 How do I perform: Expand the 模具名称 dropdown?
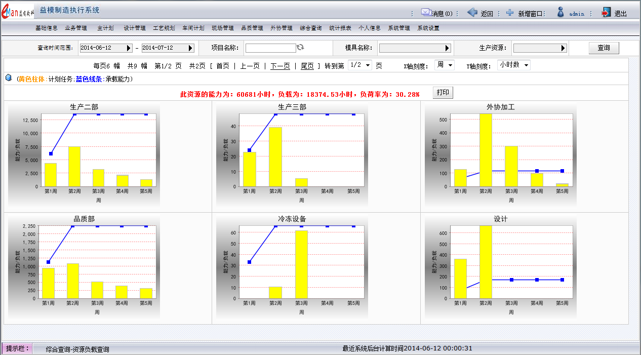coord(447,48)
